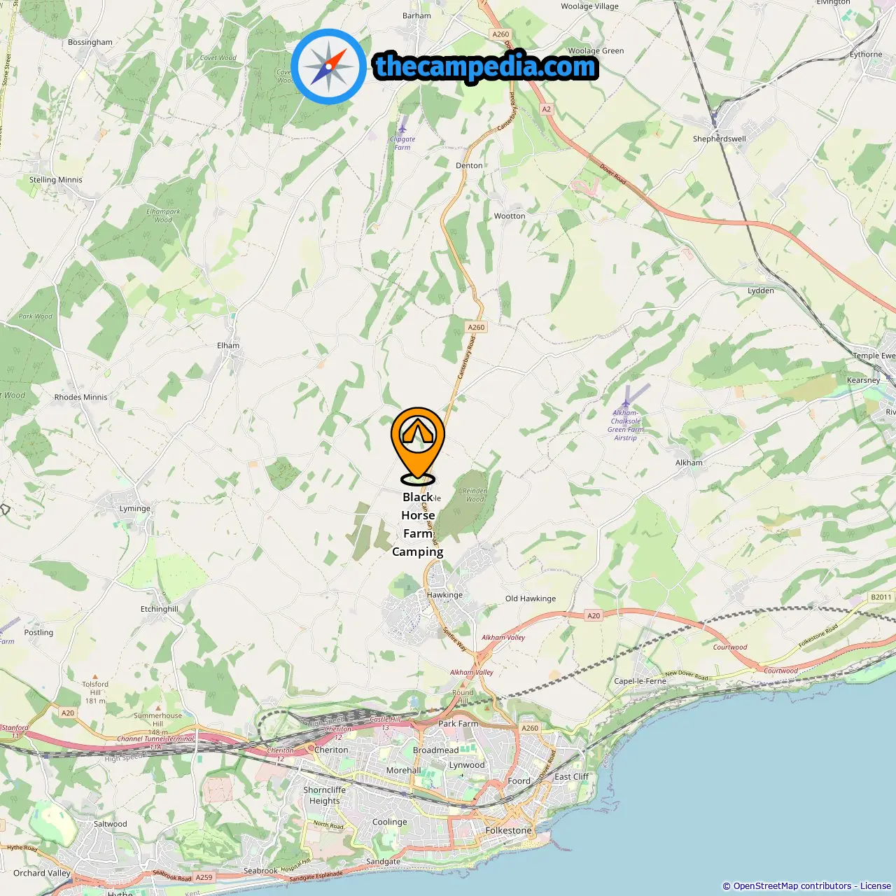Open the thecampedia.com logo text
Viewport: 896px width, 896px height.
pos(486,66)
